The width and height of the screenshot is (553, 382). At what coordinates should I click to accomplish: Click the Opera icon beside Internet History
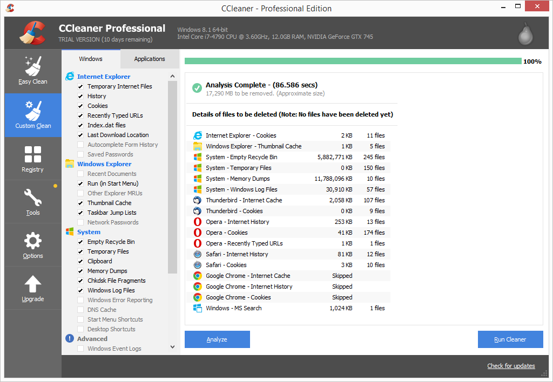[x=199, y=221]
